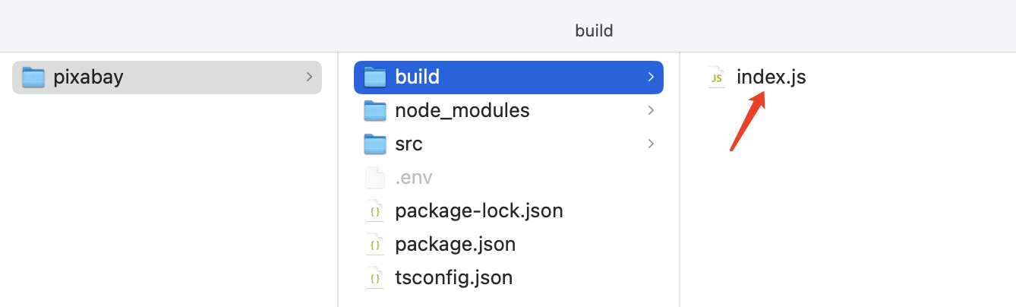
Task: Click the pixabay folder icon
Action: (33, 77)
